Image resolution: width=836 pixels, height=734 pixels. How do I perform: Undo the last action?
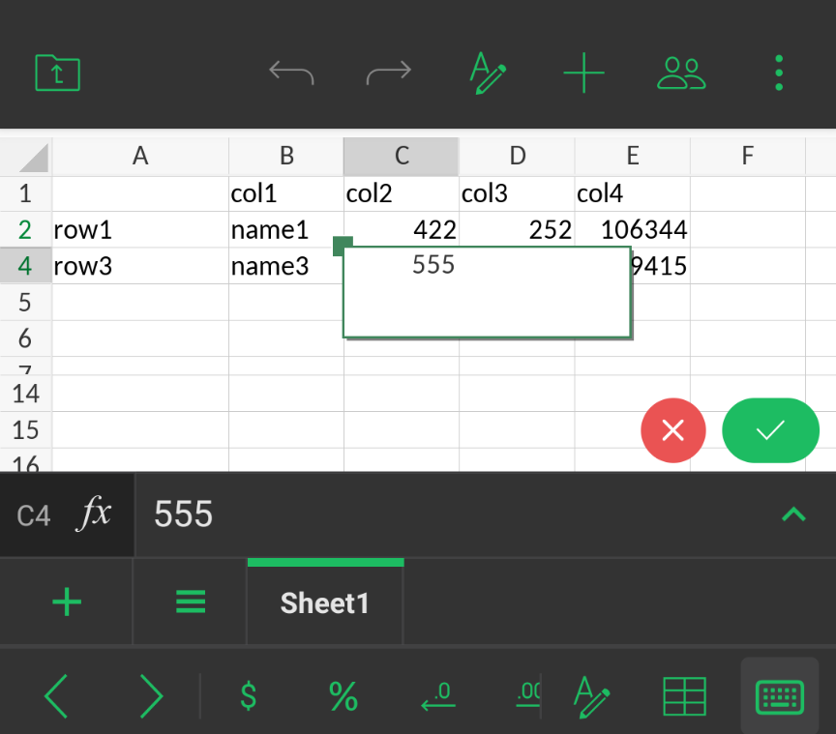(x=291, y=73)
